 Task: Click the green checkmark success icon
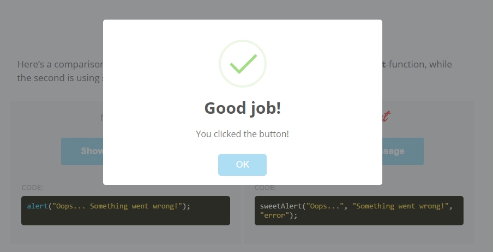[x=243, y=64]
